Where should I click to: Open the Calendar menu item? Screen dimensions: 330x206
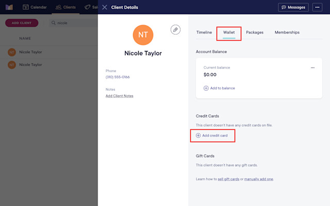click(35, 7)
